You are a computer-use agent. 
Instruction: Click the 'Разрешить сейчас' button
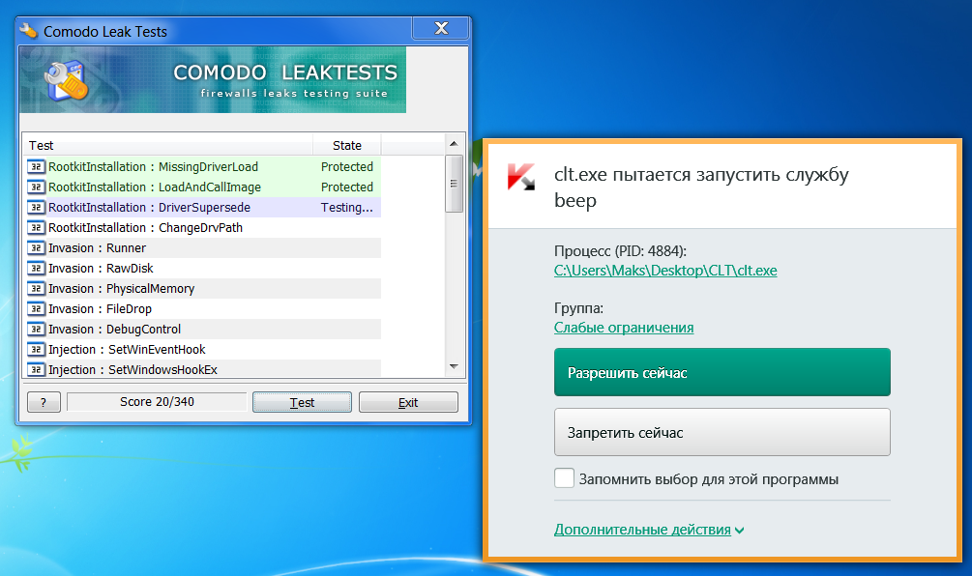[x=722, y=372]
